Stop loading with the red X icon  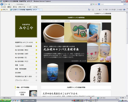[x=96, y=4]
